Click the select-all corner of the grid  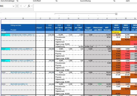pos(0,18)
